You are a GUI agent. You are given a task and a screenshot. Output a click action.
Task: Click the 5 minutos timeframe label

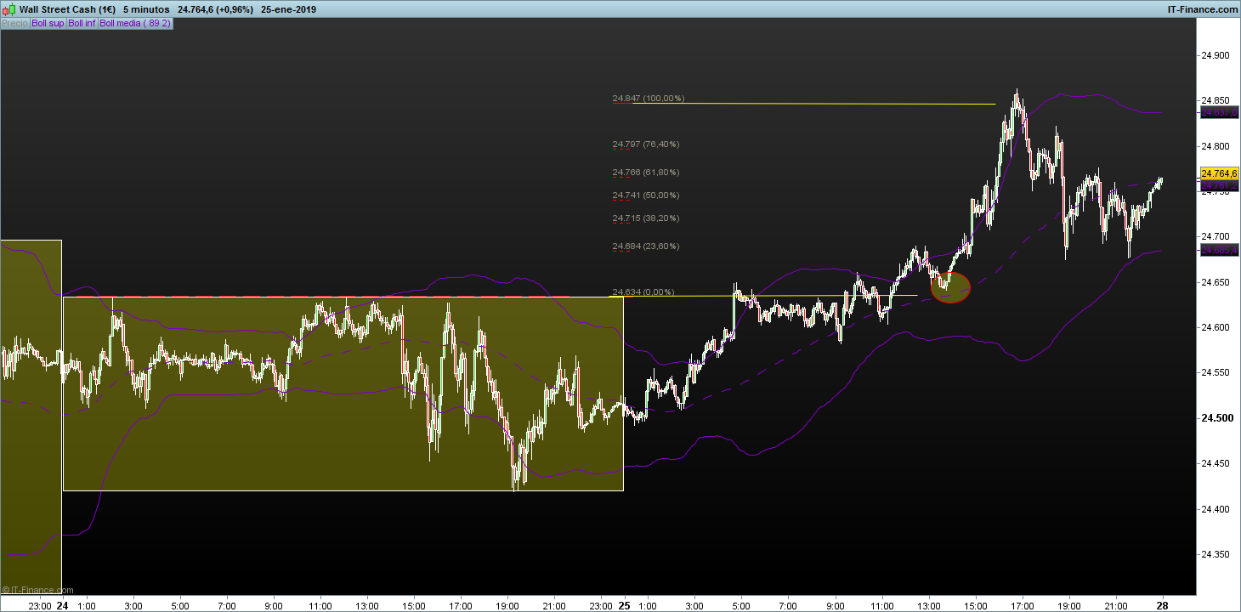click(x=145, y=8)
